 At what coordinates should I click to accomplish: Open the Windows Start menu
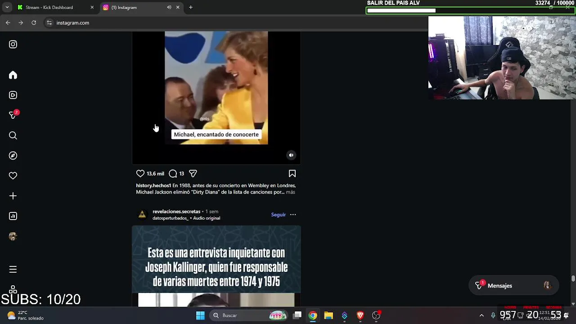tap(200, 315)
